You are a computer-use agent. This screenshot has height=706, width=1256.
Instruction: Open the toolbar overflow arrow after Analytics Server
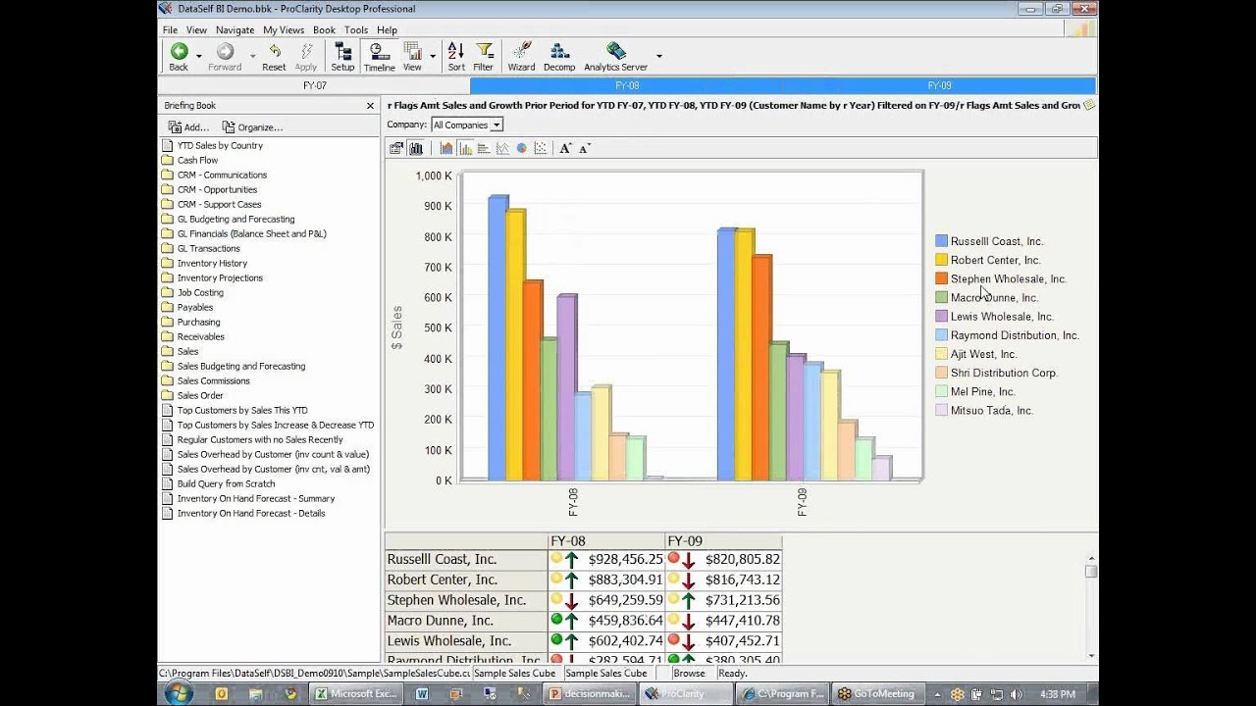(658, 57)
